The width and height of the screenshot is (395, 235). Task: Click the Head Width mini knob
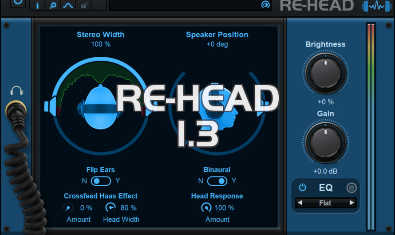pyautogui.click(x=111, y=208)
